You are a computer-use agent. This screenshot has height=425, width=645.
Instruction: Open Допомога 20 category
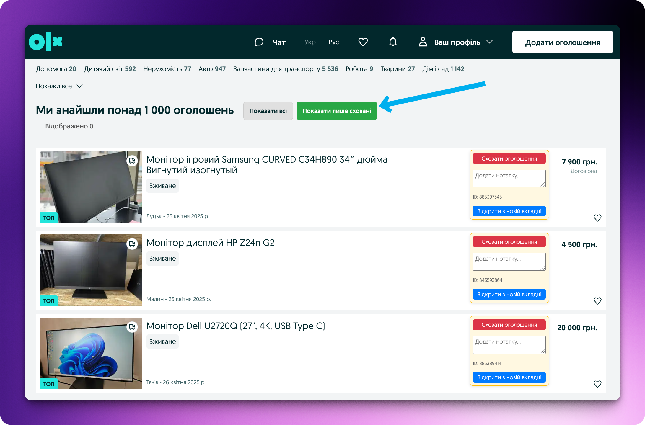pyautogui.click(x=56, y=69)
